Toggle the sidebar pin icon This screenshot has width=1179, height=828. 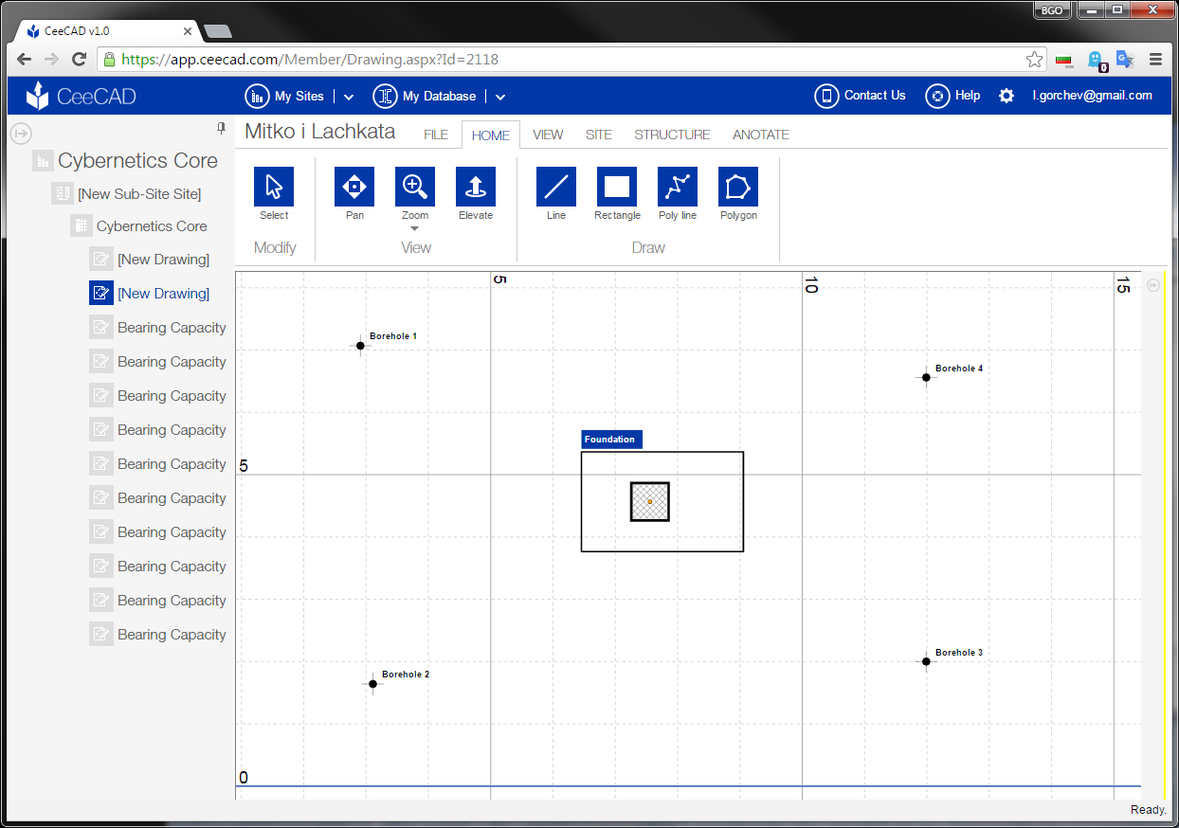point(221,127)
